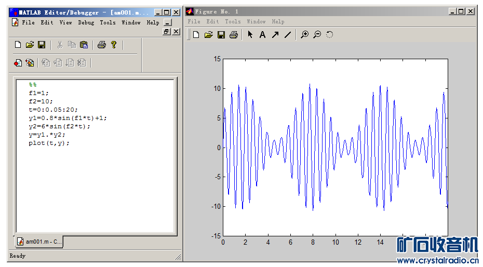The width and height of the screenshot is (483, 267).
Task: Click on the plot(t,y); code line
Action: point(49,143)
